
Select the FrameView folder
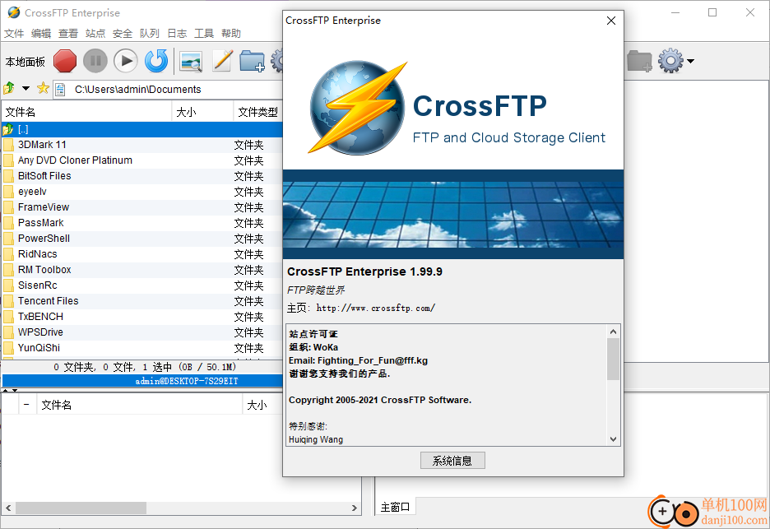coord(142,207)
